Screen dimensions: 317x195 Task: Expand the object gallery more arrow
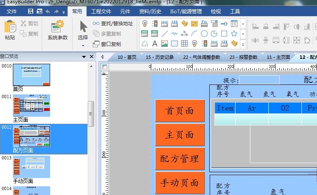pyautogui.click(x=243, y=43)
